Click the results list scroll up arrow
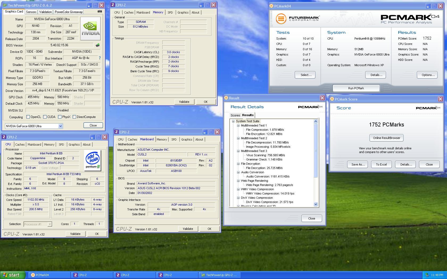 316,121
